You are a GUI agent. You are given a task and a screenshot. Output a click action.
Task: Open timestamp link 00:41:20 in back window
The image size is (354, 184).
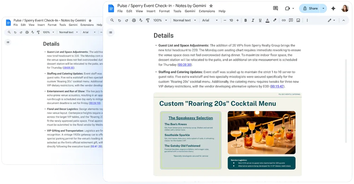(96, 146)
